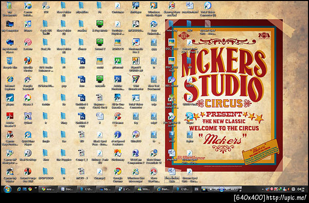Open the DSC_3353 copy image file
The width and height of the screenshot is (309, 203).
tap(171, 64)
